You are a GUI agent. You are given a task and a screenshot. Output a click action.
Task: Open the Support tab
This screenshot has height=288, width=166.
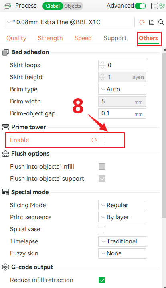coord(115,38)
